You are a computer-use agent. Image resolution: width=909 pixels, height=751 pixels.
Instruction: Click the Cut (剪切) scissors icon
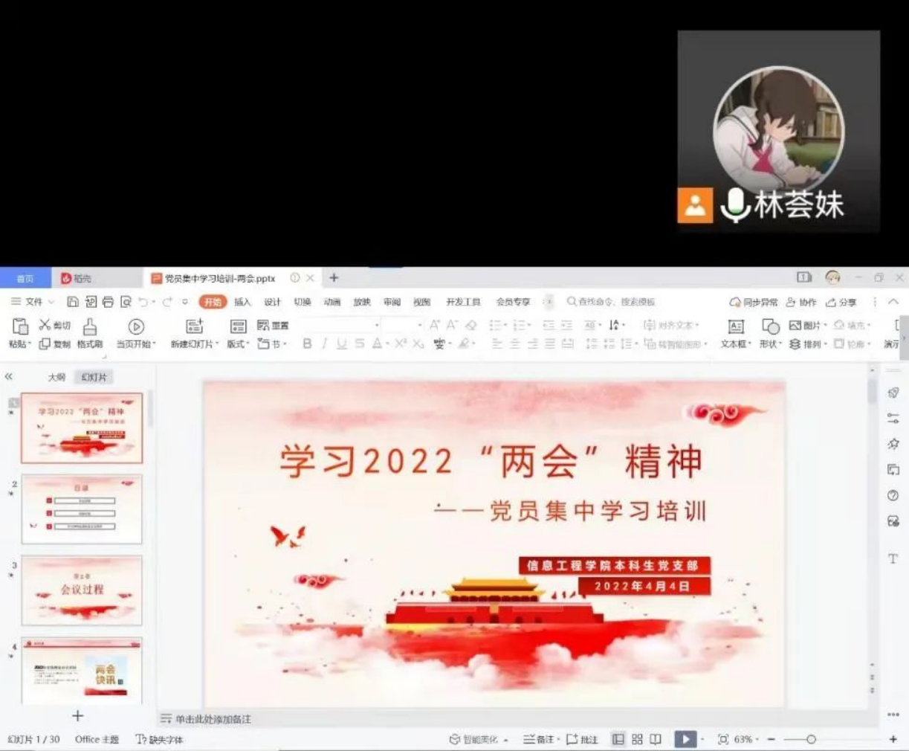pos(46,325)
